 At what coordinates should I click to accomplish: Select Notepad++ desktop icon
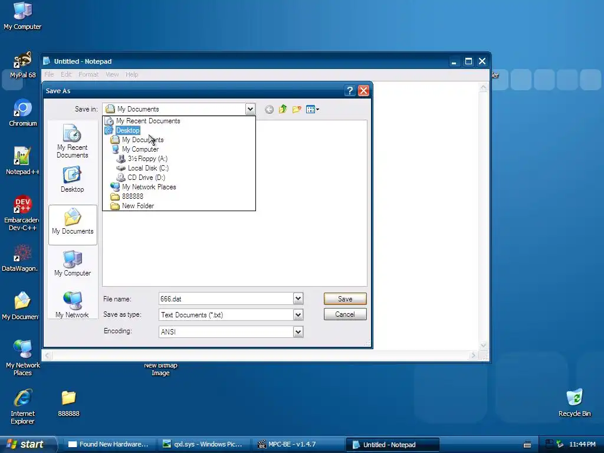point(23,161)
